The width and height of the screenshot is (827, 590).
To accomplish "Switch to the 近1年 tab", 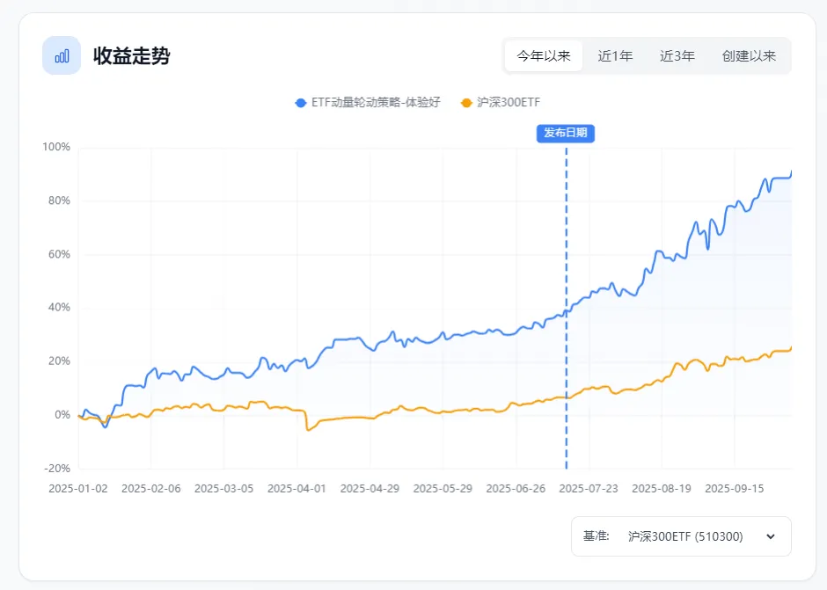I will point(615,56).
